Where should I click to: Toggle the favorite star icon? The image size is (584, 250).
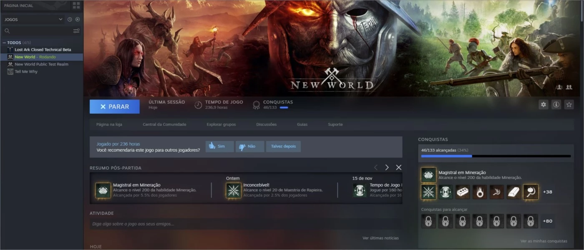[569, 105]
